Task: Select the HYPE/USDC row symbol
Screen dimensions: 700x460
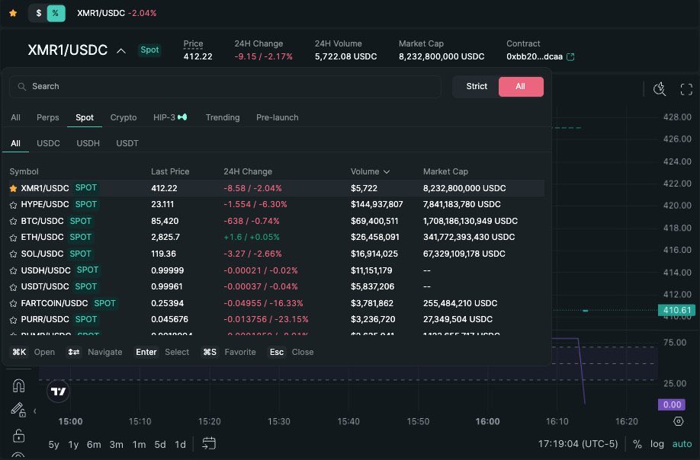Action: [45, 204]
